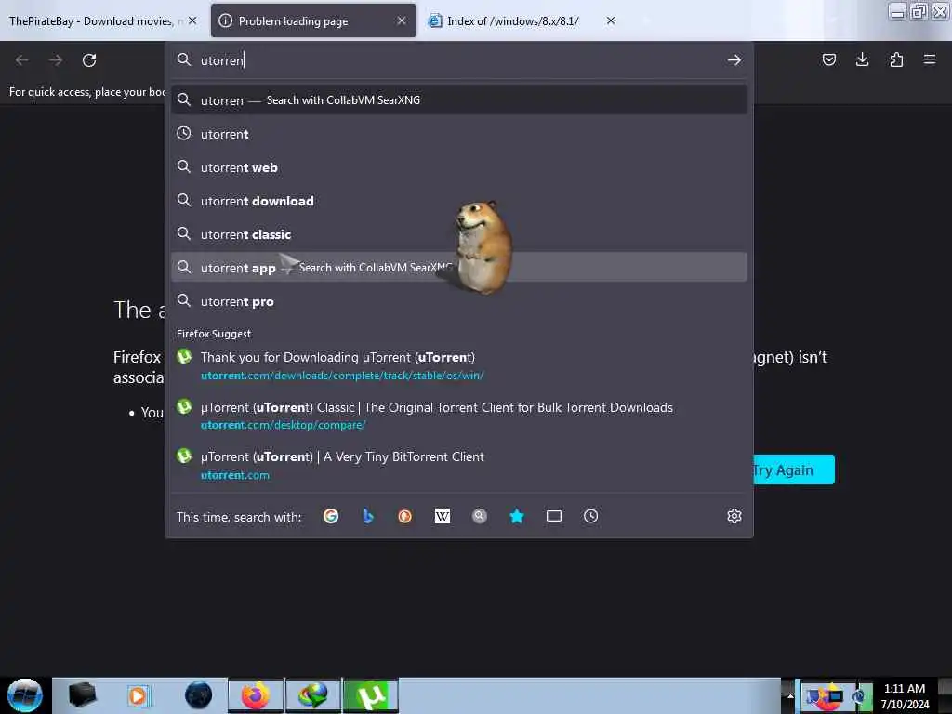Search this time with Bing

click(368, 516)
